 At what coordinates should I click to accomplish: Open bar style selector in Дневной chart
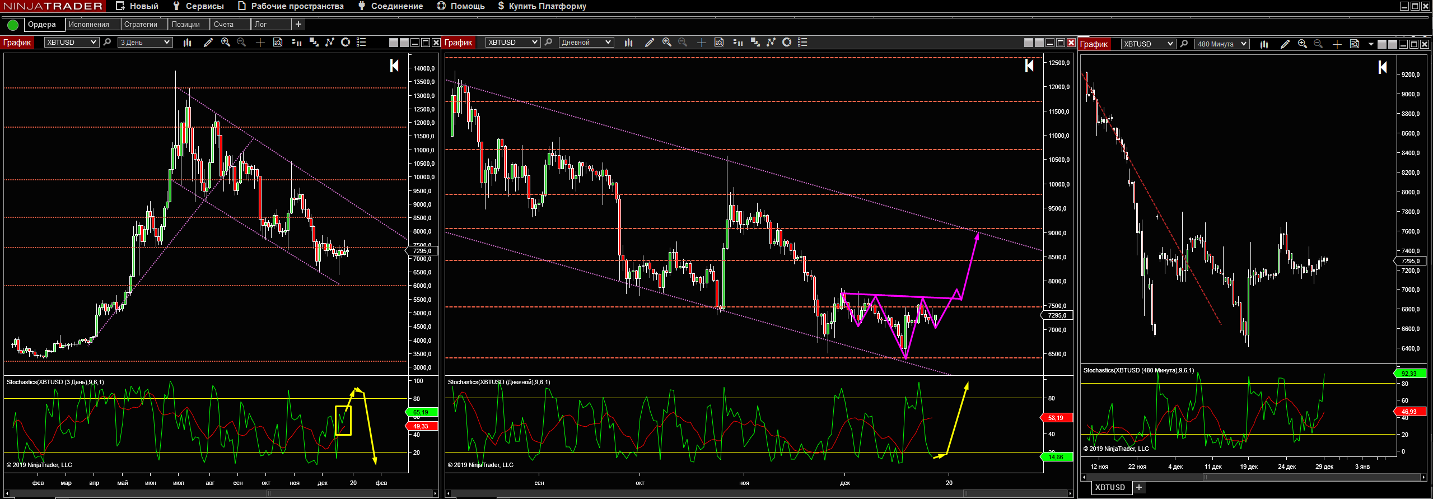[629, 43]
